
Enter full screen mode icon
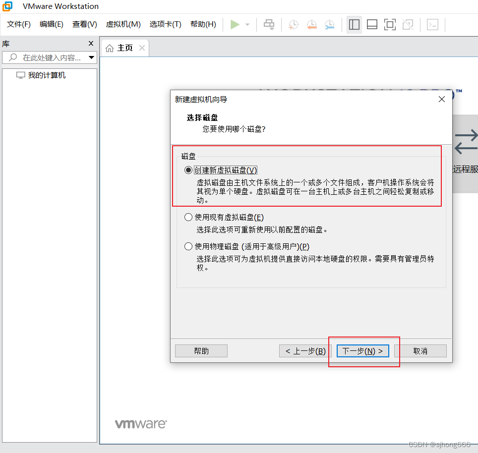pos(390,24)
